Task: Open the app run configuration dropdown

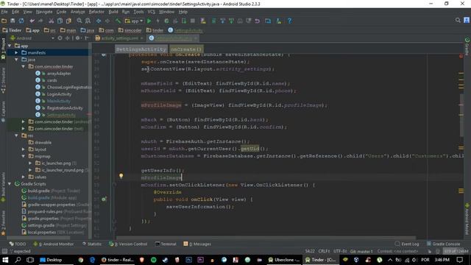Action: (x=134, y=21)
